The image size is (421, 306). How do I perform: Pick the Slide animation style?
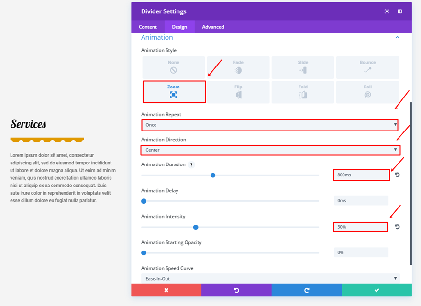pos(303,67)
